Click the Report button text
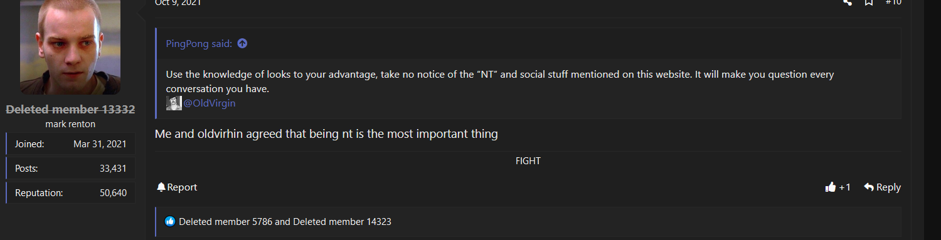This screenshot has width=941, height=240. [182, 187]
